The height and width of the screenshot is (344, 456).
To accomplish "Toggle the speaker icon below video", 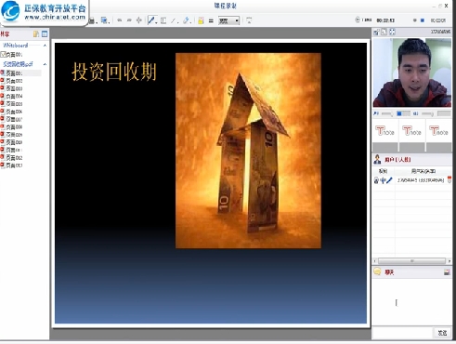I will coord(416,113).
